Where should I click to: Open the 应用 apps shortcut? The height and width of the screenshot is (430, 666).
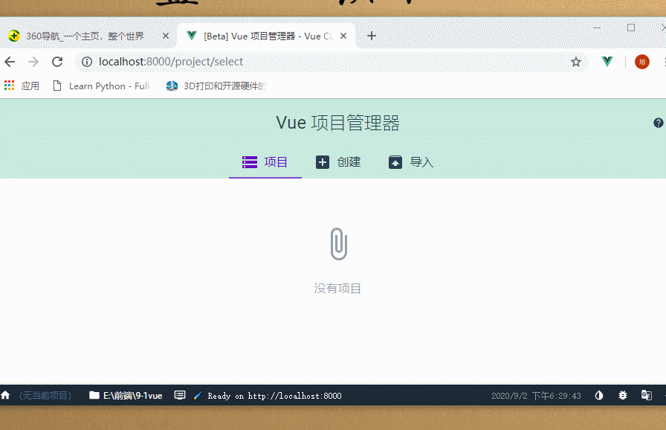click(22, 86)
